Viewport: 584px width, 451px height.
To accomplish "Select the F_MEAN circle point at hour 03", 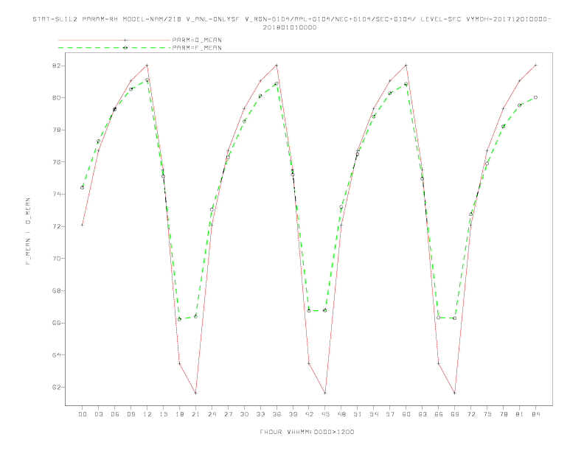I will 98,141.
